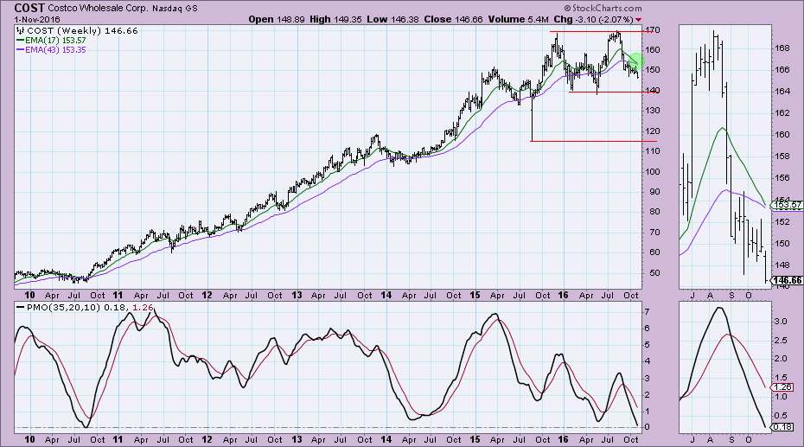Click the Chg -3.10 (-2.07%) value
The width and height of the screenshot is (804, 447).
(593, 20)
